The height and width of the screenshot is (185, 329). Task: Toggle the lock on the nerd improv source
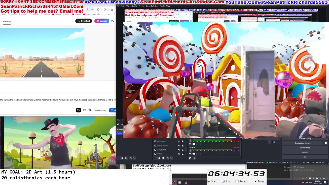pos(182,142)
